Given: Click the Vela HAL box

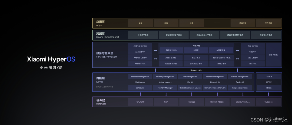Looking at the screenshot, I should [253, 64].
